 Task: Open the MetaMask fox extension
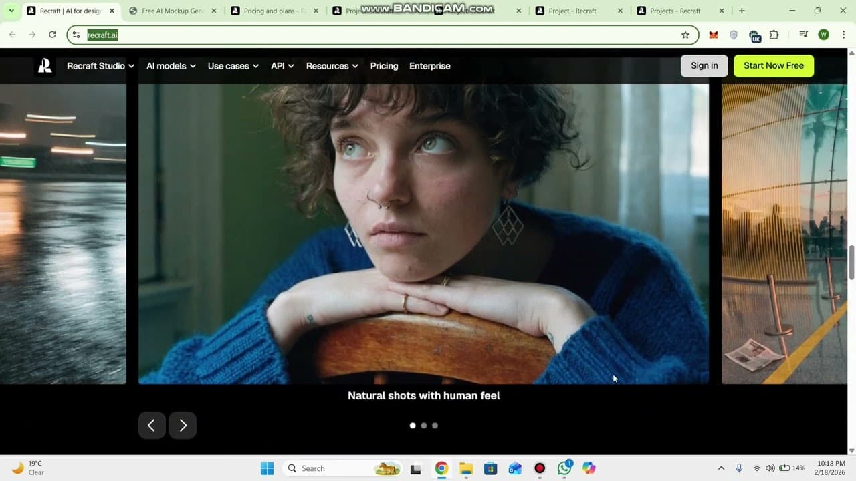click(x=714, y=35)
